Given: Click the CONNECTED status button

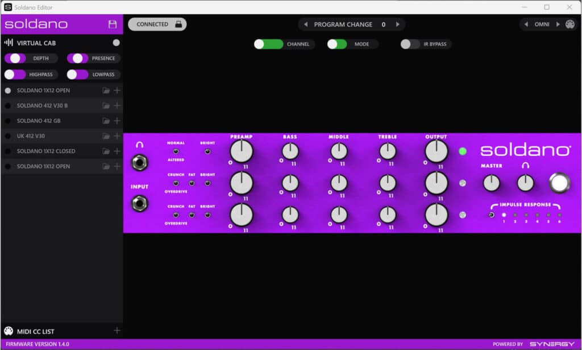Looking at the screenshot, I should (x=157, y=24).
